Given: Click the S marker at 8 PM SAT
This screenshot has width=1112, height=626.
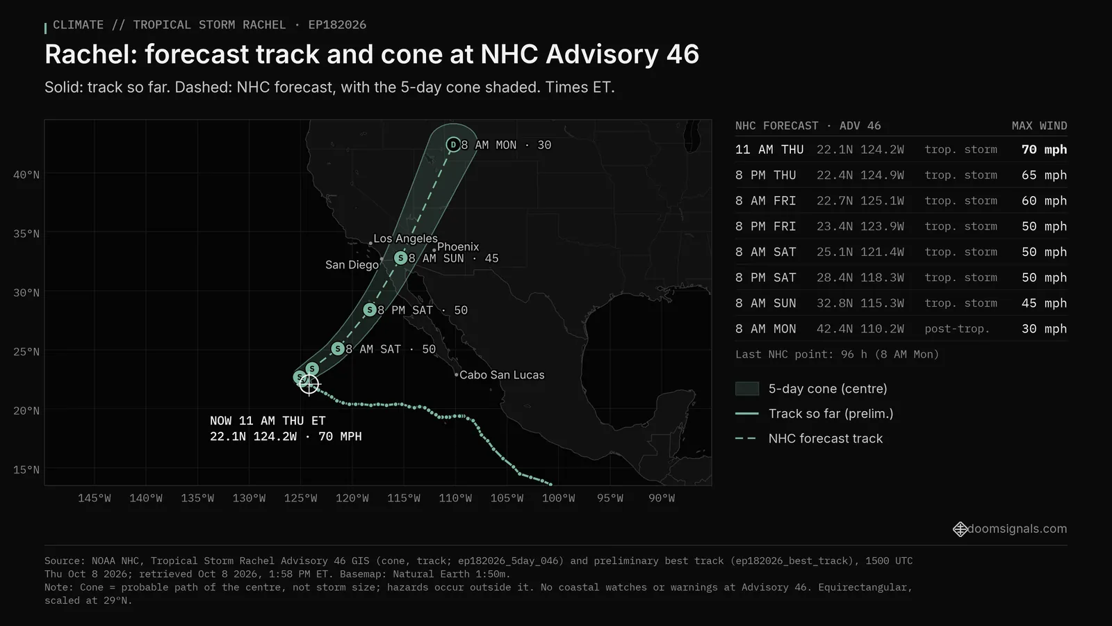Looking at the screenshot, I should click(x=370, y=310).
